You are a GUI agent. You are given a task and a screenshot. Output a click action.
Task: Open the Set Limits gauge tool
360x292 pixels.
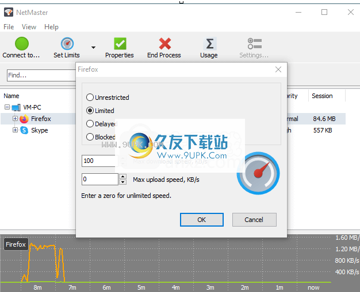coord(67,44)
